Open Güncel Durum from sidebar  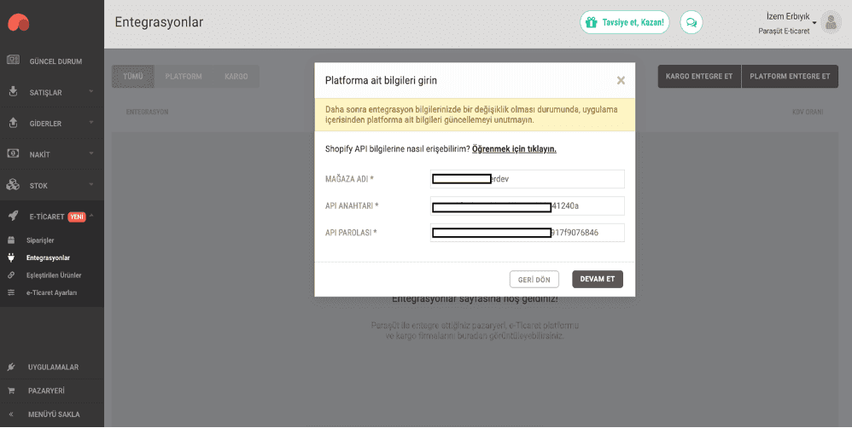[55, 61]
